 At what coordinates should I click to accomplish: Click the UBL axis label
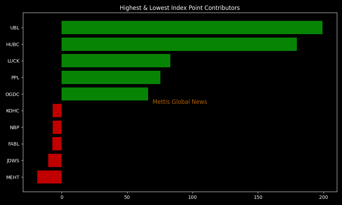(15, 28)
